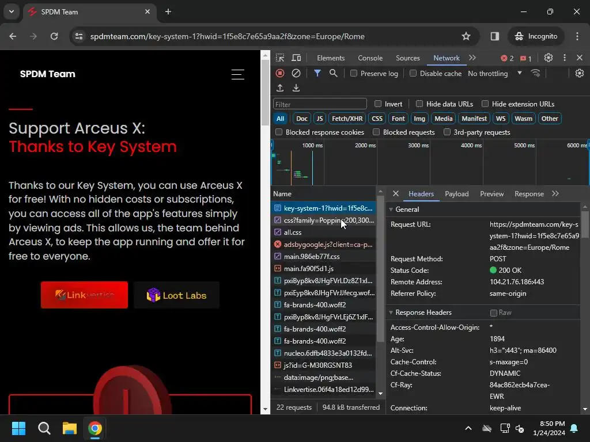
Task: Stop recording network log
Action: [x=280, y=73]
